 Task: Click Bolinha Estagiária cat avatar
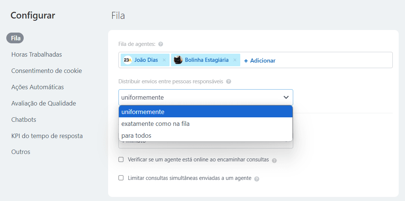178,60
